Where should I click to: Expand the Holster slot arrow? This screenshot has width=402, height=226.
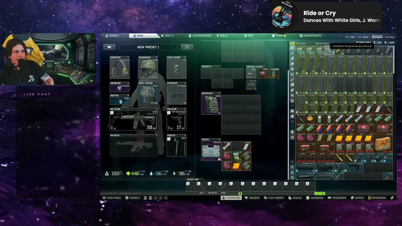click(185, 109)
